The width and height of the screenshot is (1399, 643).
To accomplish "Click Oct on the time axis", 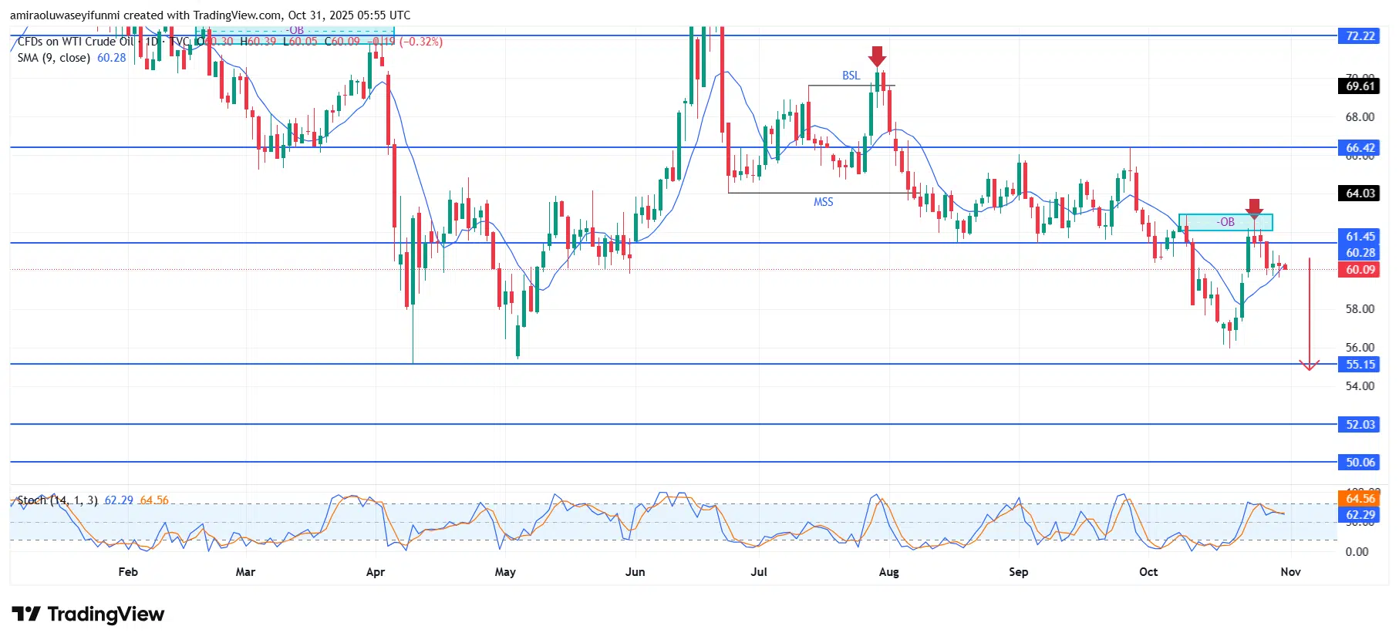I will (x=1148, y=572).
